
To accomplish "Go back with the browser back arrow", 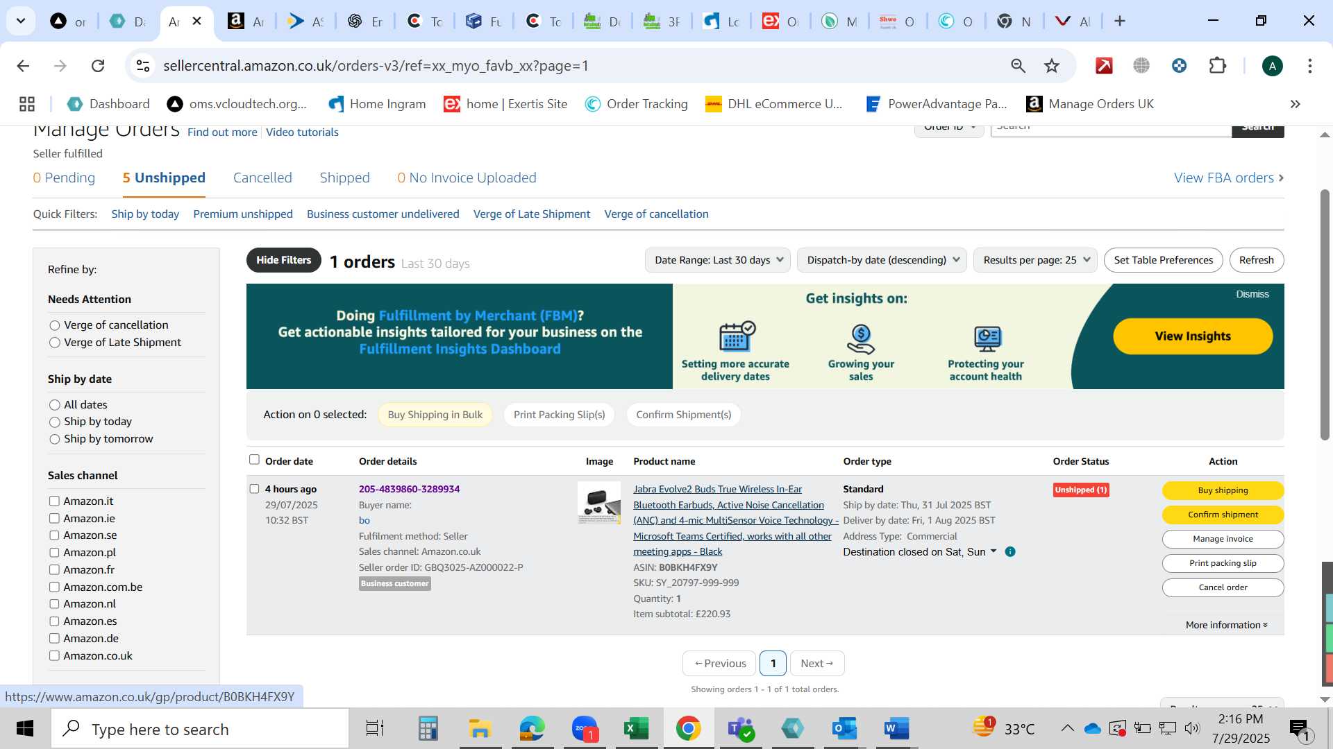I will pyautogui.click(x=23, y=66).
